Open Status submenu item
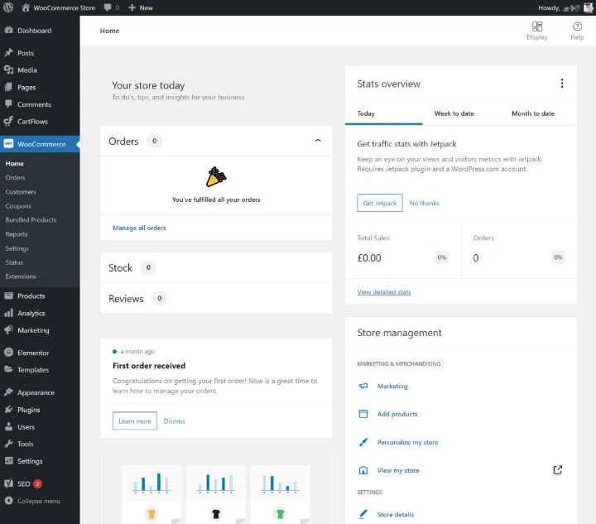This screenshot has width=596, height=524. (x=14, y=262)
